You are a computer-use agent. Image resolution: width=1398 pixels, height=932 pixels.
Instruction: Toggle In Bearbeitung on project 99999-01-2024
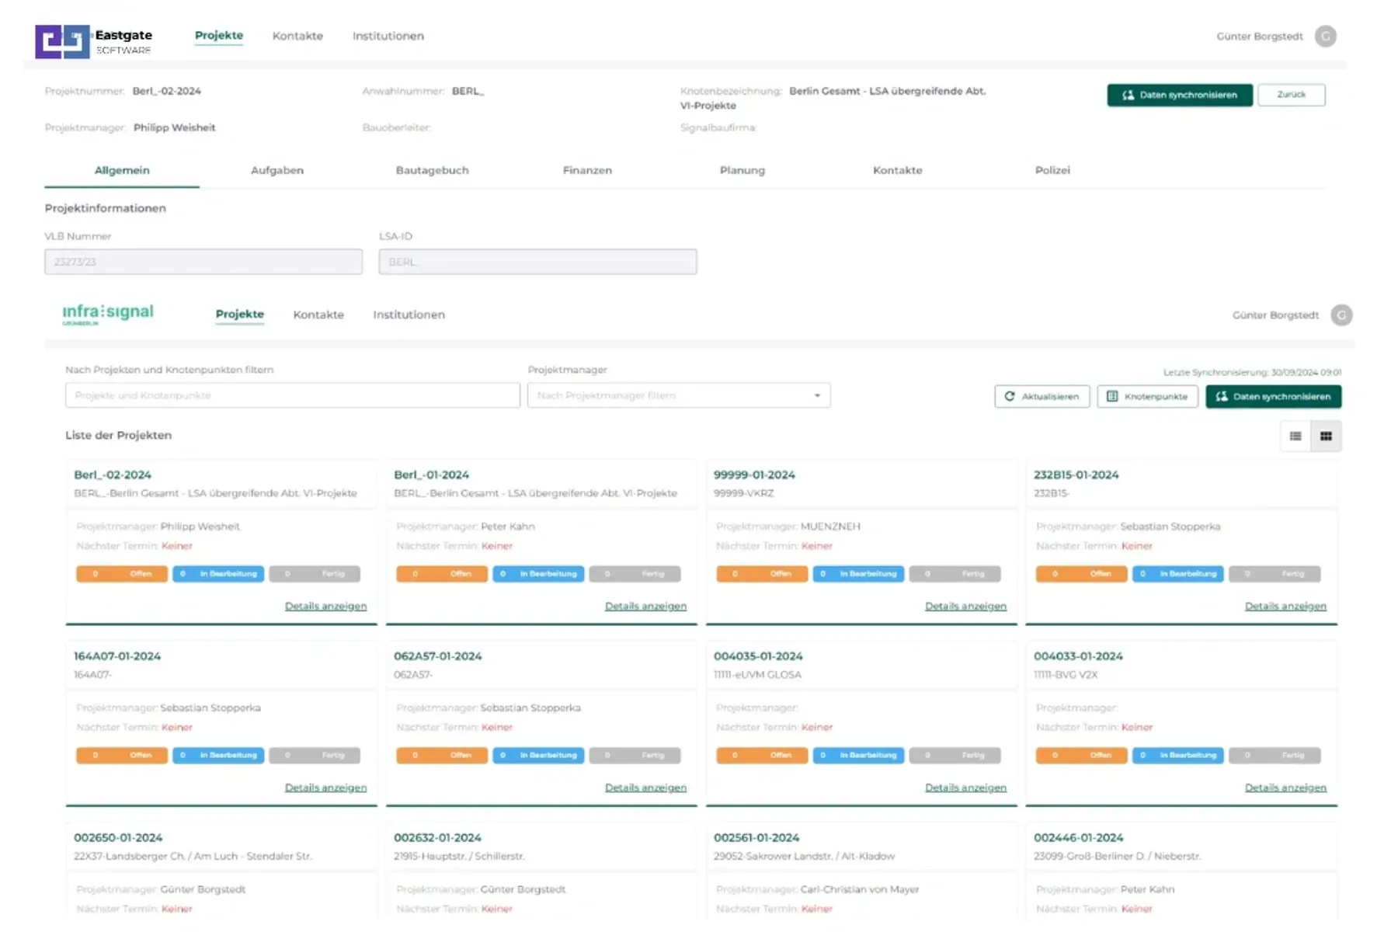[x=858, y=574]
